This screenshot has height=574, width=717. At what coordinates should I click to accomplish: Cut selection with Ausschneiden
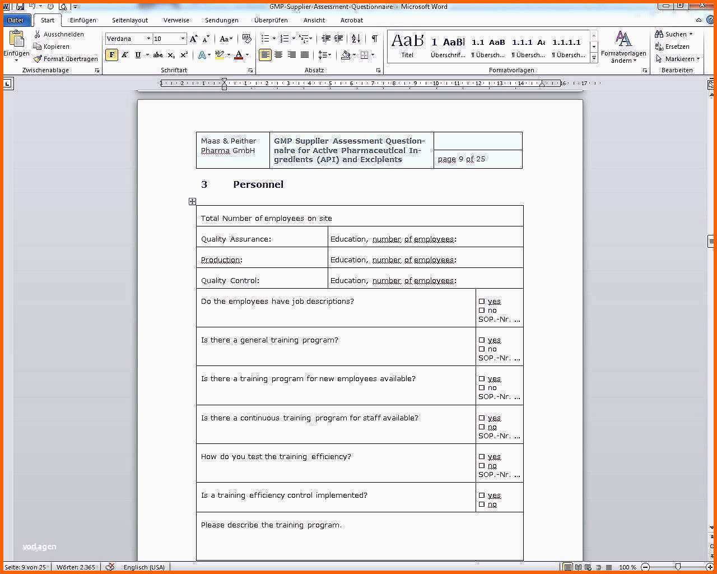[59, 34]
